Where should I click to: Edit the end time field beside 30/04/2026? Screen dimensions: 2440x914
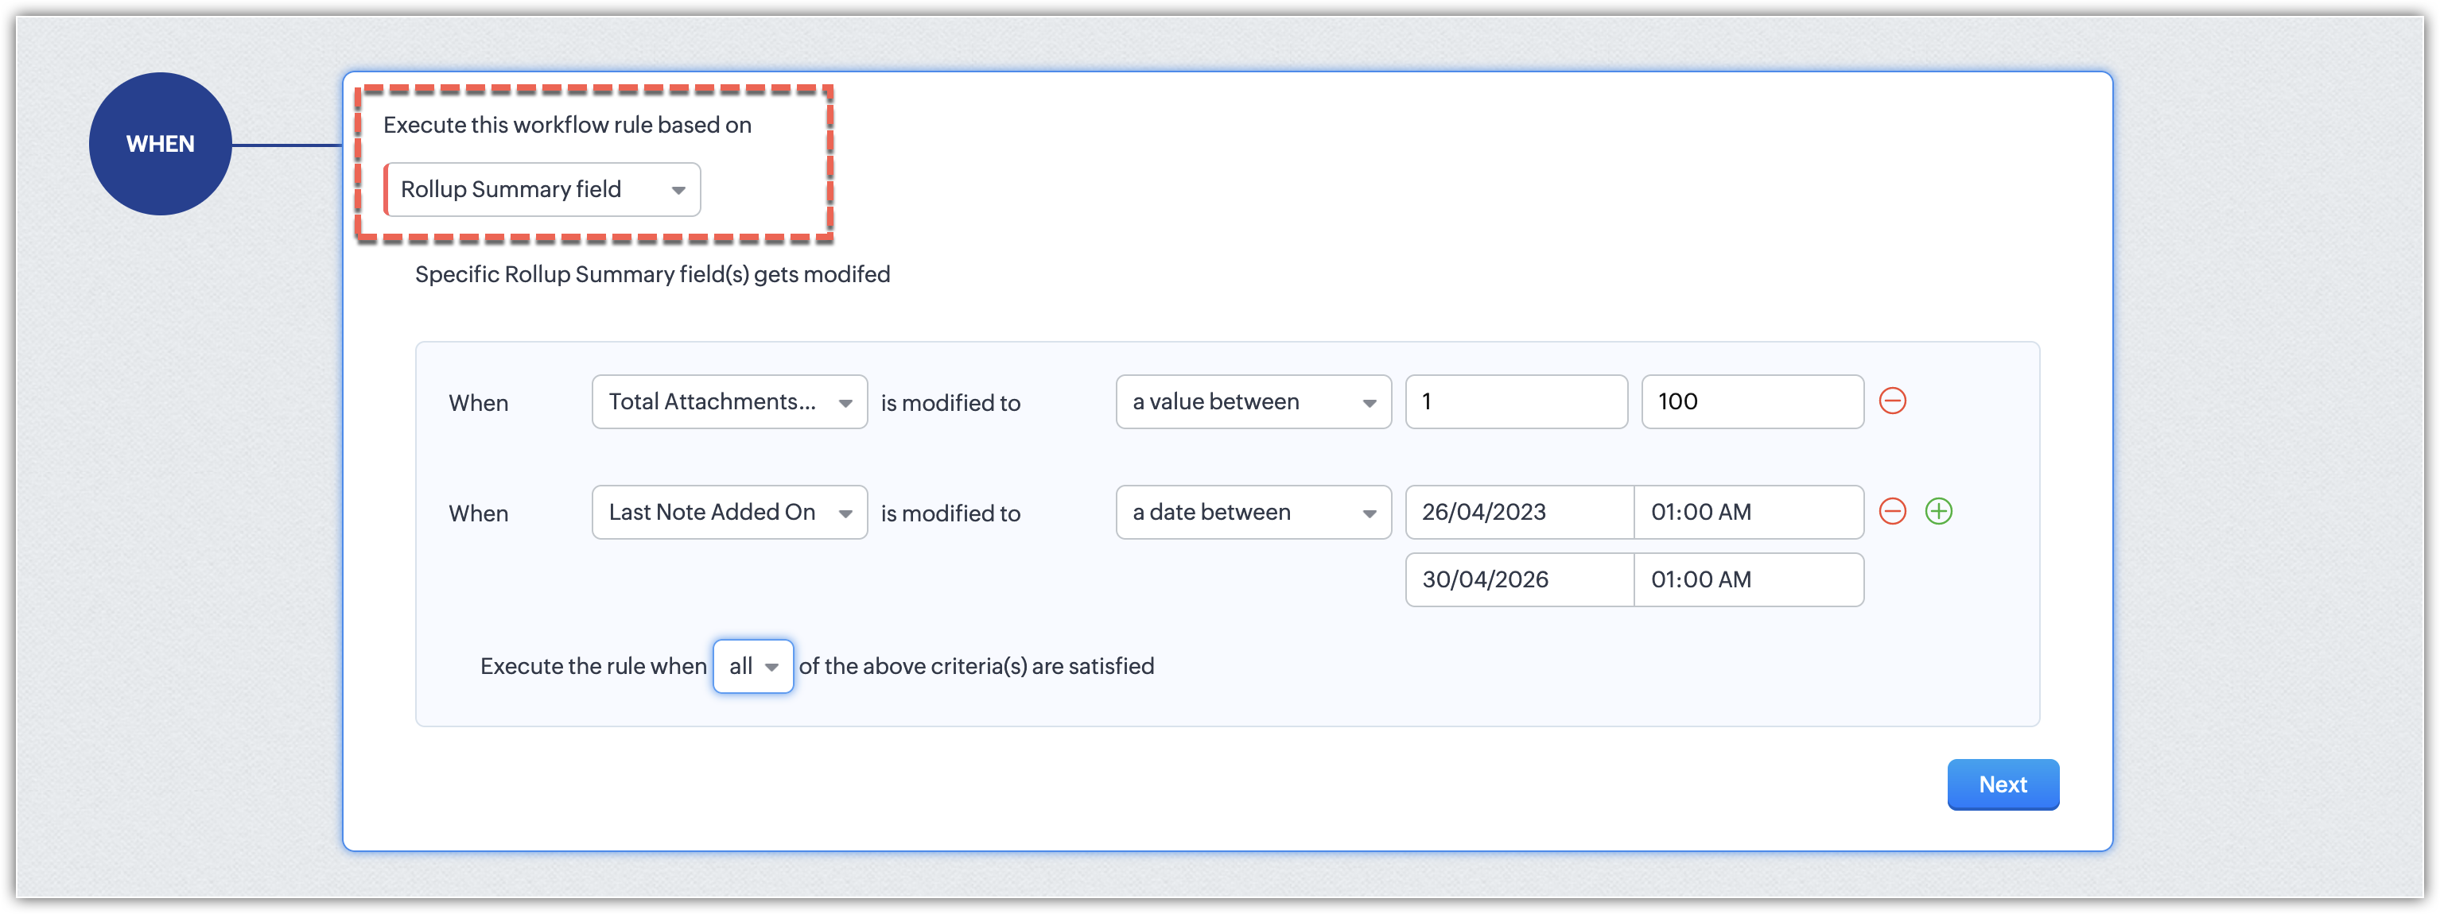coord(1747,580)
